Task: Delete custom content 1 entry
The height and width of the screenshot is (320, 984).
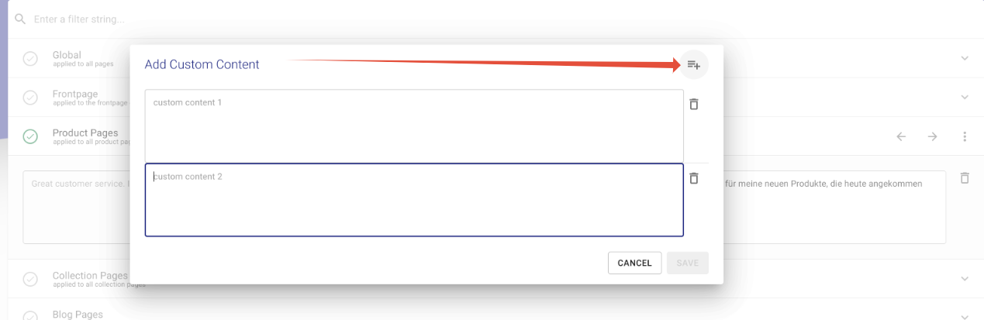Action: click(x=694, y=104)
